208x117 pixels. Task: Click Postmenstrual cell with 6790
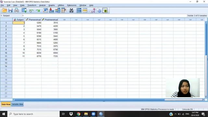(50, 50)
